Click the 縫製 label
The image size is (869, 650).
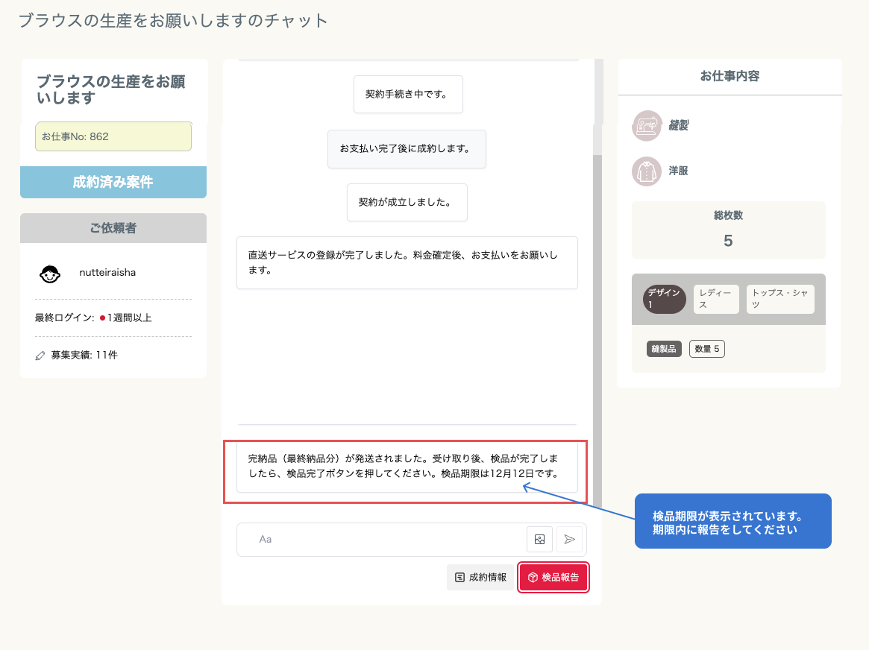click(x=678, y=126)
